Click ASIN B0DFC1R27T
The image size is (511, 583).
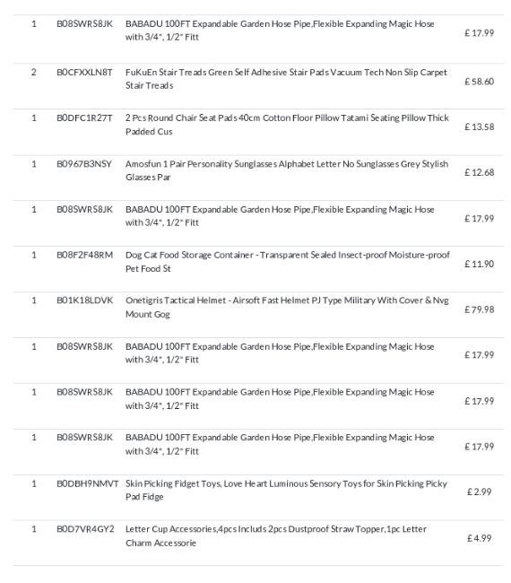coord(84,118)
